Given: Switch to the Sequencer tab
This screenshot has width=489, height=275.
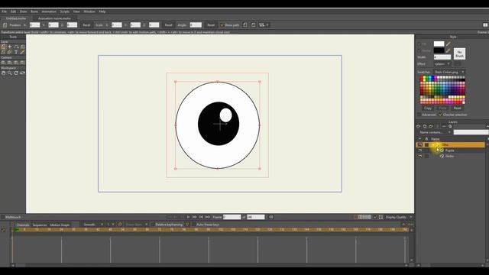Looking at the screenshot, I should (x=40, y=225).
